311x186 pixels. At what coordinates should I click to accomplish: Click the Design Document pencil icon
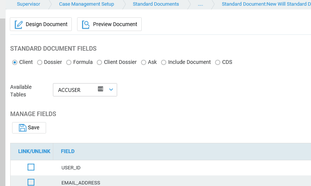[19, 25]
